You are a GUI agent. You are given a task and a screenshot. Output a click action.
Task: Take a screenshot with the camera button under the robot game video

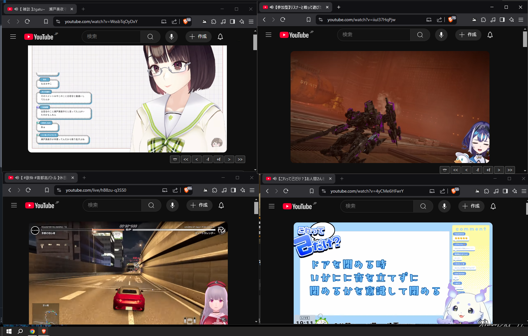click(444, 170)
